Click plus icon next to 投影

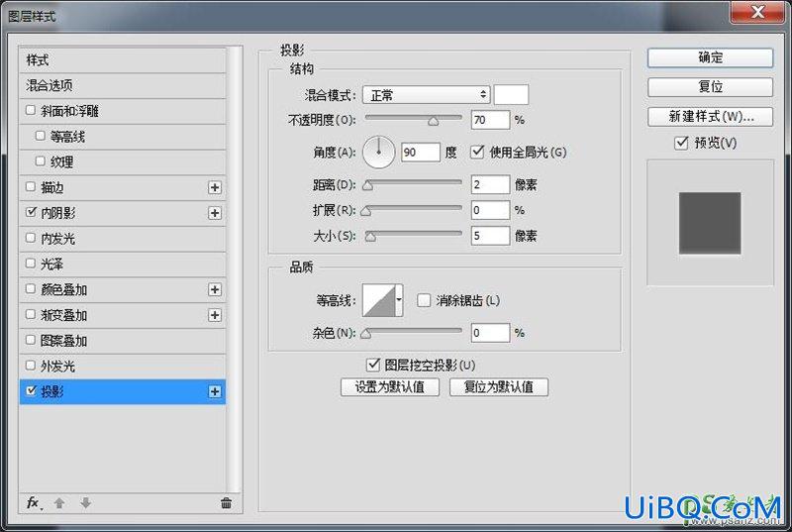pos(215,391)
